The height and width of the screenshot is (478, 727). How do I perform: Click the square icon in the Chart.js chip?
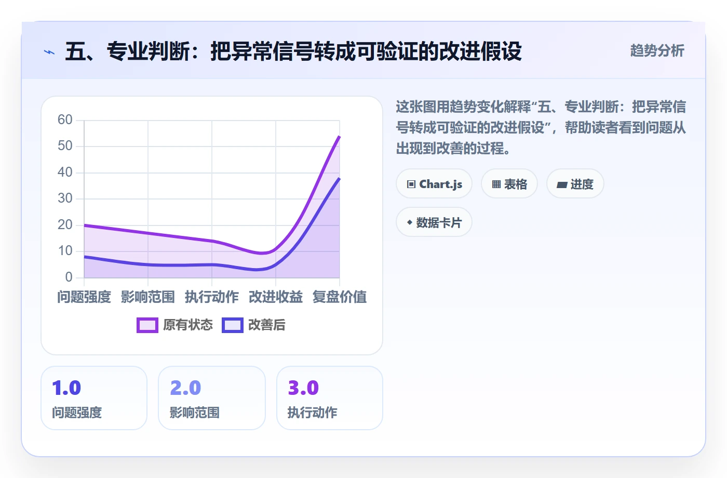pos(411,184)
